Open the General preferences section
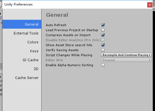155x111 pixels. (x=22, y=24)
